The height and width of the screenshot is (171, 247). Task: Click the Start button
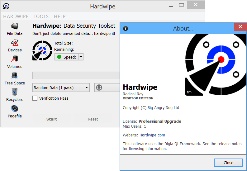(52, 119)
